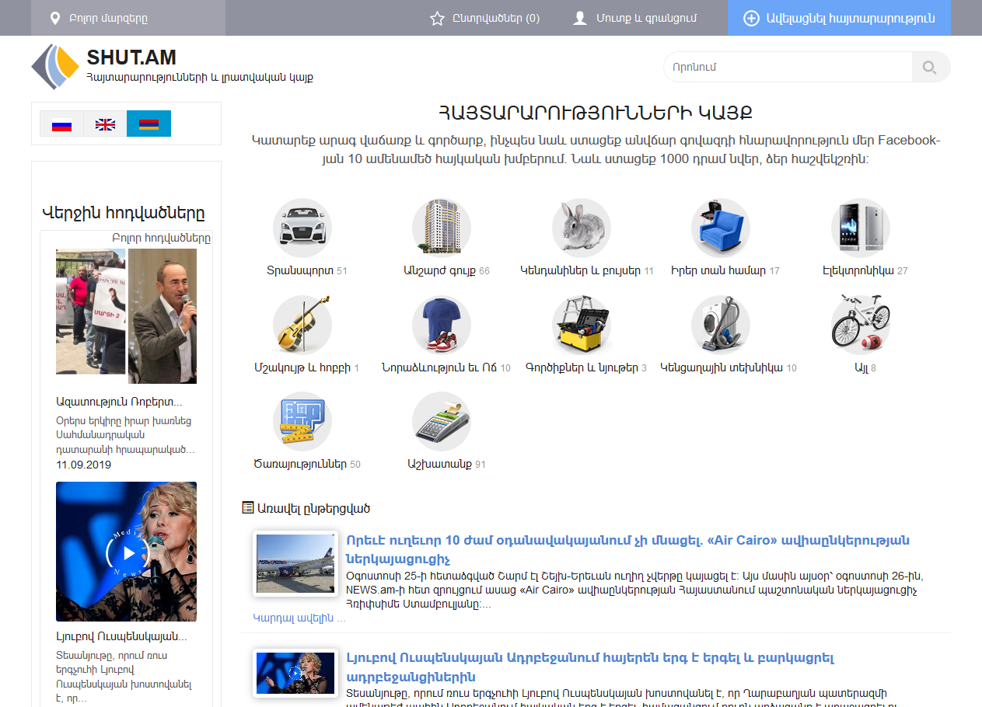The height and width of the screenshot is (707, 982).
Task: Open the violin culture and hobby icon
Action: pos(302,324)
